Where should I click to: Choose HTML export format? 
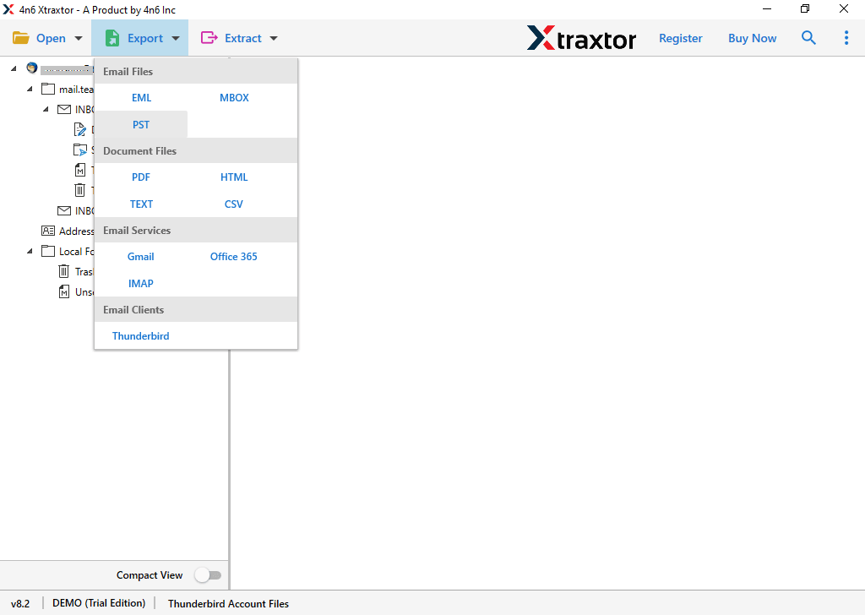(x=234, y=177)
